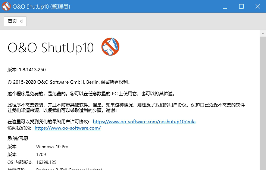Open the EULA link oo-software.com/ooshutup10/eula
The width and height of the screenshot is (266, 177).
pyautogui.click(x=144, y=122)
